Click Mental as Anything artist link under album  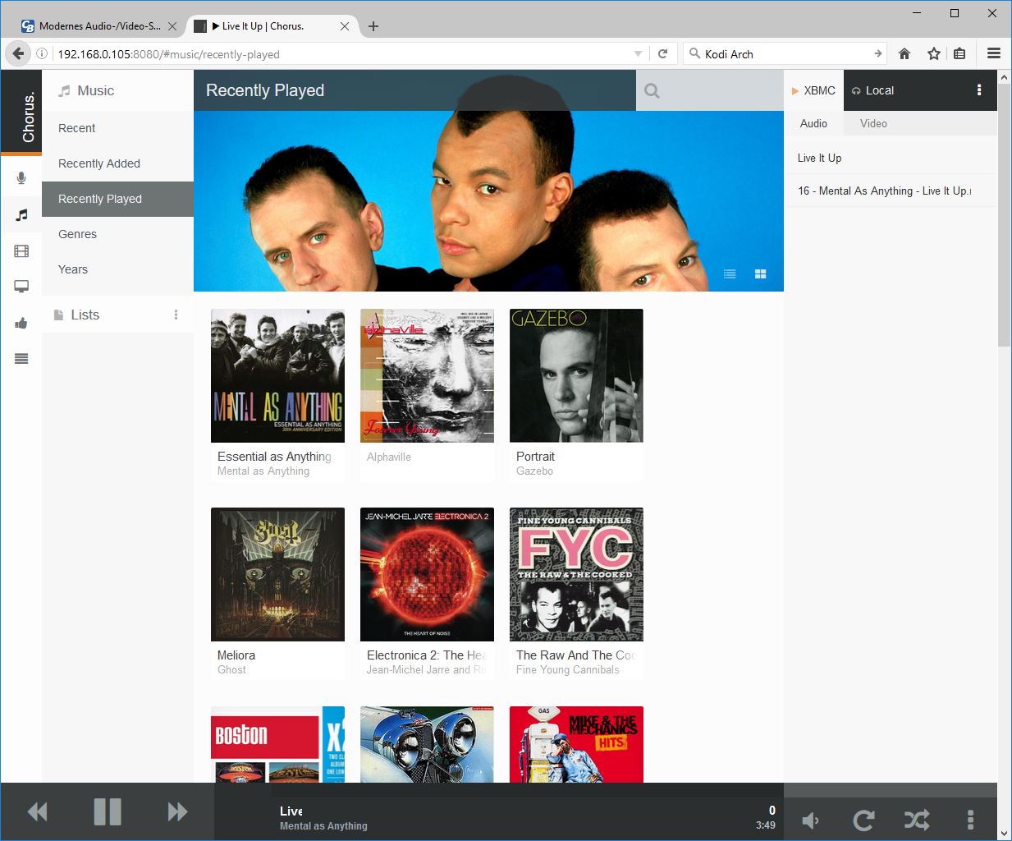(263, 471)
